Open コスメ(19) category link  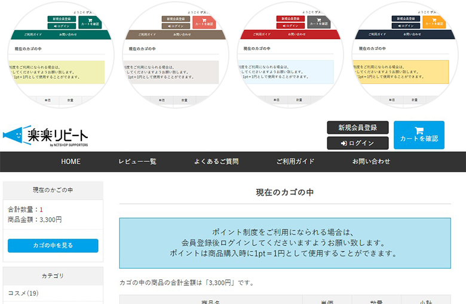23,293
